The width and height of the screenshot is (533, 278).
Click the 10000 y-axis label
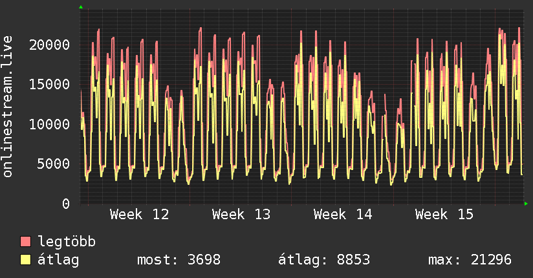click(x=49, y=124)
